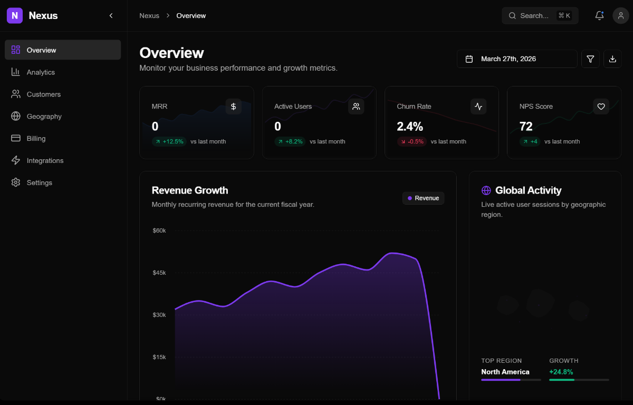Click the download export icon

pyautogui.click(x=612, y=59)
